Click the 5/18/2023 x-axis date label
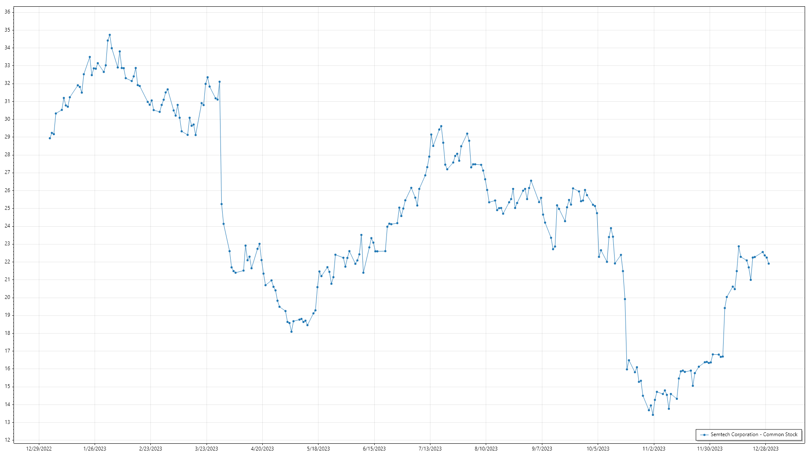 (x=318, y=449)
